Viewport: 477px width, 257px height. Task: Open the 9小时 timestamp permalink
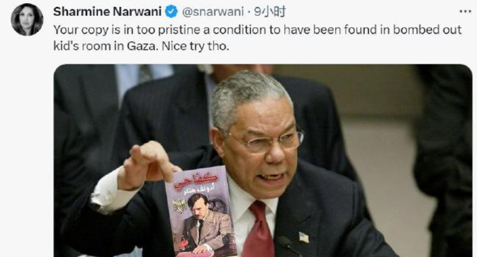click(x=270, y=12)
